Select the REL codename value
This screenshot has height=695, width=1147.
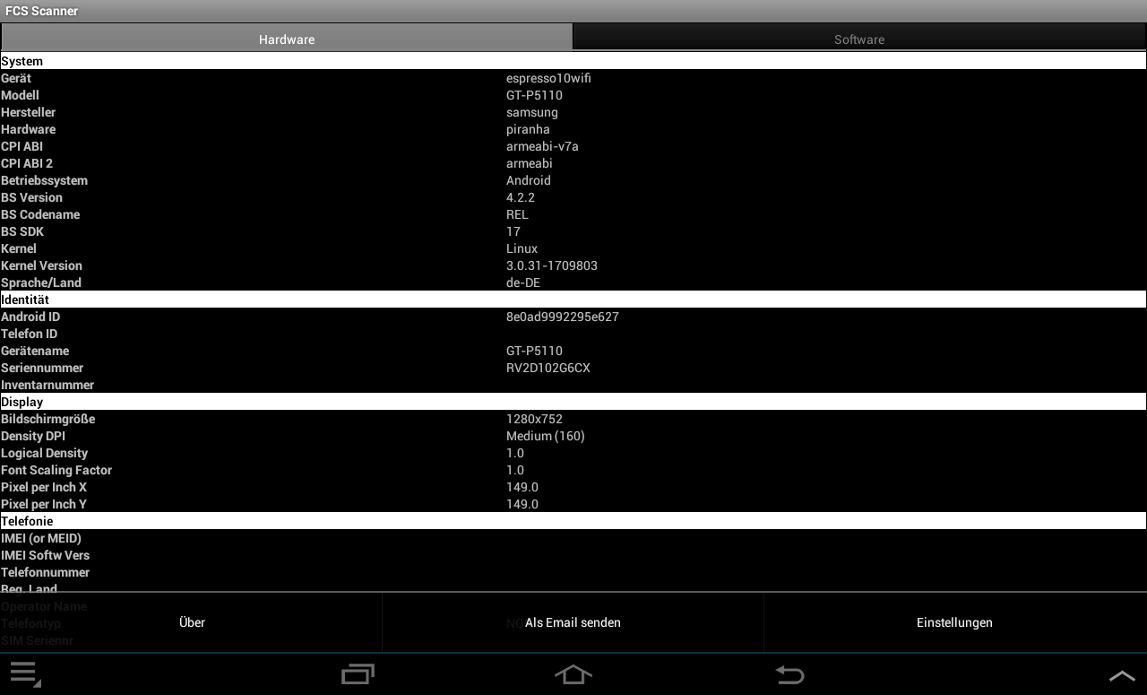(517, 214)
